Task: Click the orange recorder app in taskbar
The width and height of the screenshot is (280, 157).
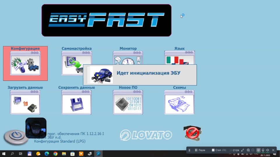Action: [81, 154]
